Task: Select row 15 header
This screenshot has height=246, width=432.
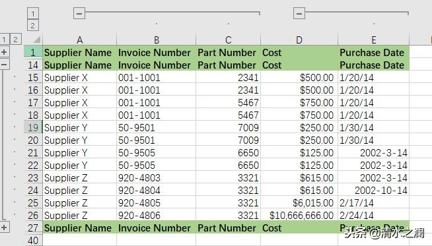Action: tap(33, 77)
